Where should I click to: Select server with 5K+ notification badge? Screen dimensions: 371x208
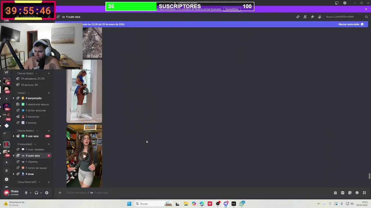[x=6, y=107]
